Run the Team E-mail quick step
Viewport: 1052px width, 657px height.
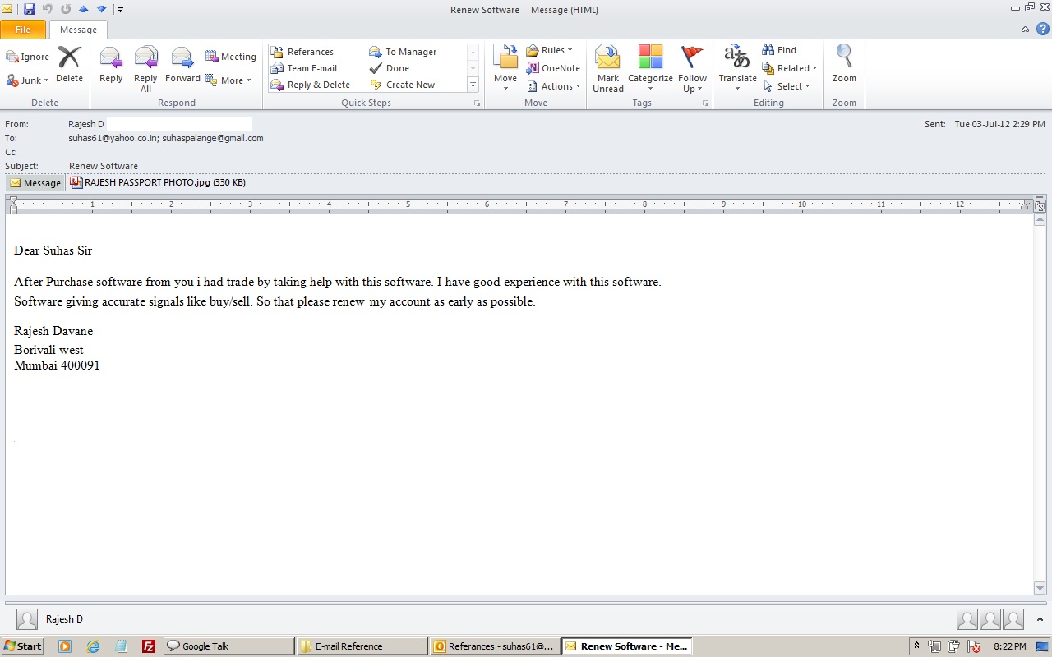[303, 68]
